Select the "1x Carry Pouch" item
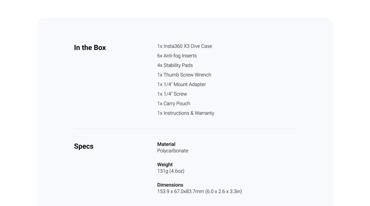 173,104
